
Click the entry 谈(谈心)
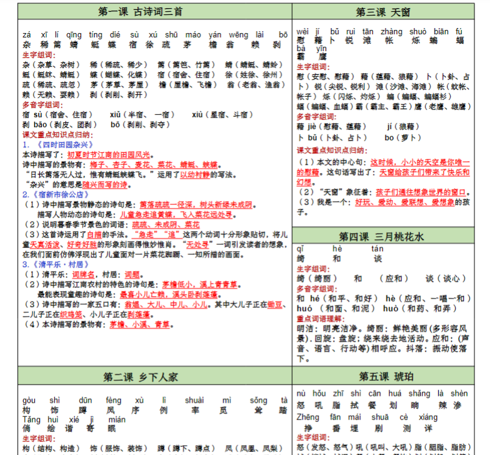coord(446,279)
